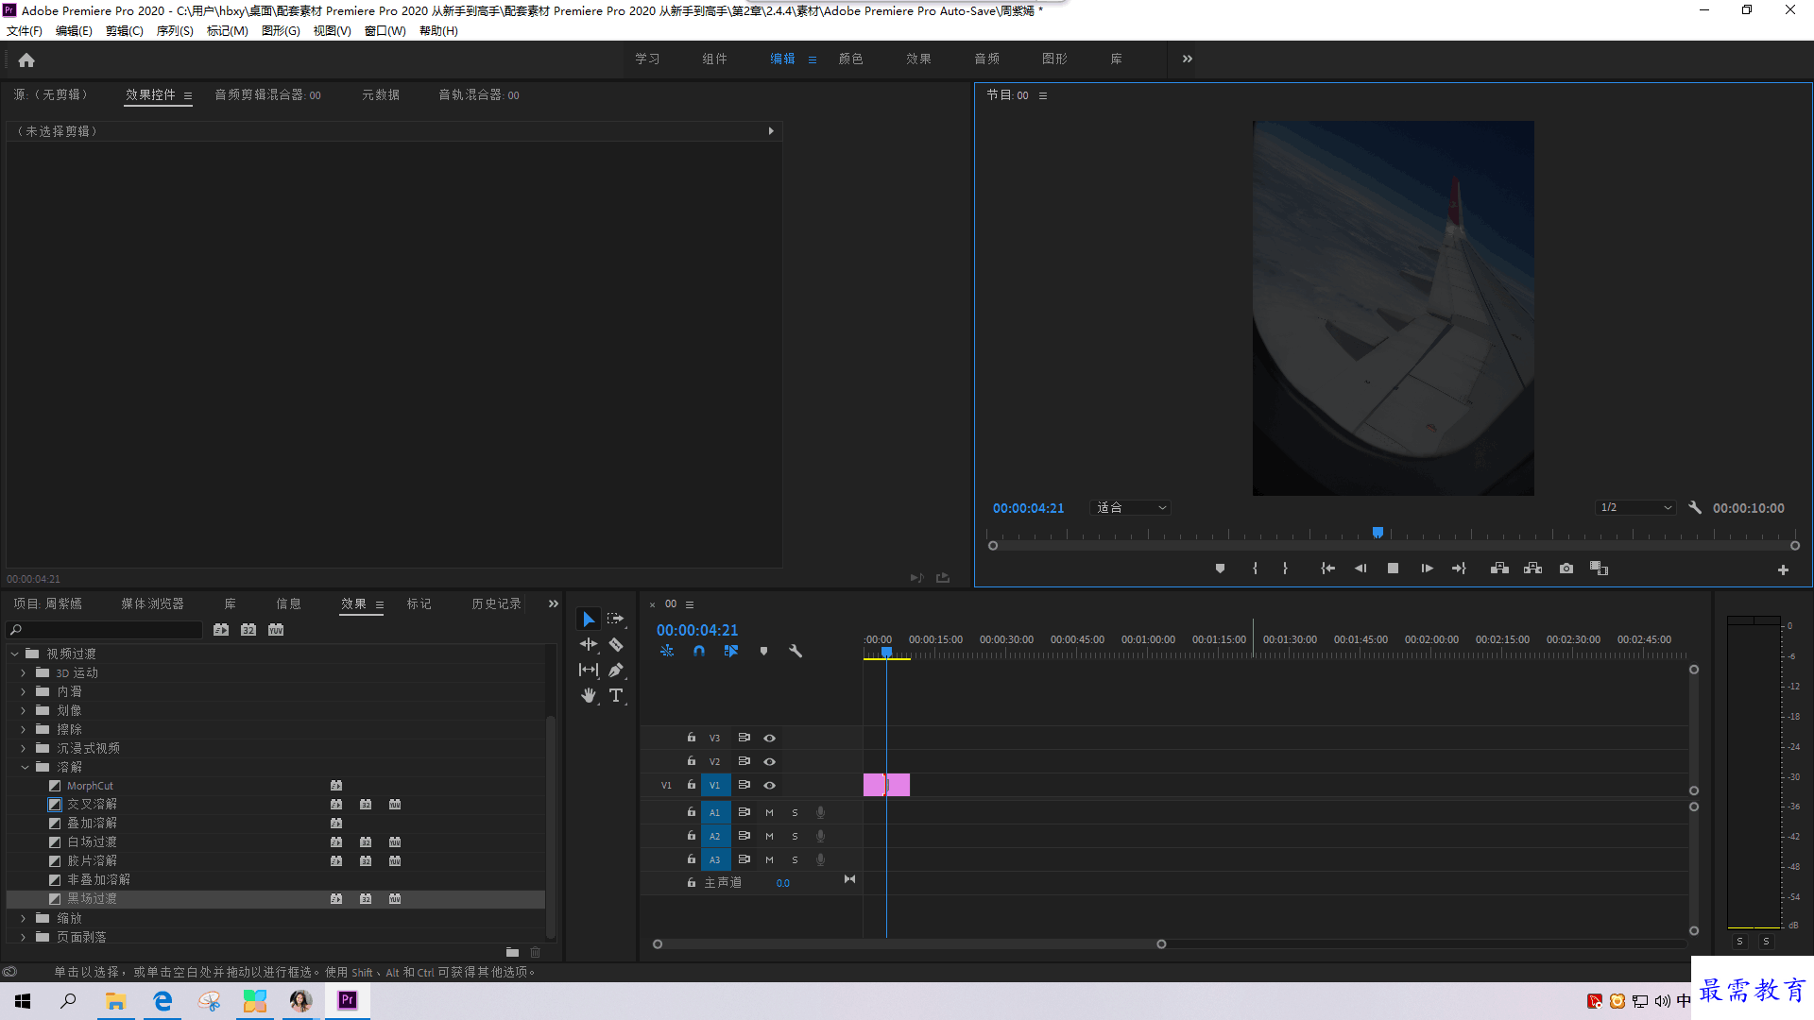Stop playback in Program Monitor
The height and width of the screenshot is (1020, 1814).
[x=1393, y=569]
